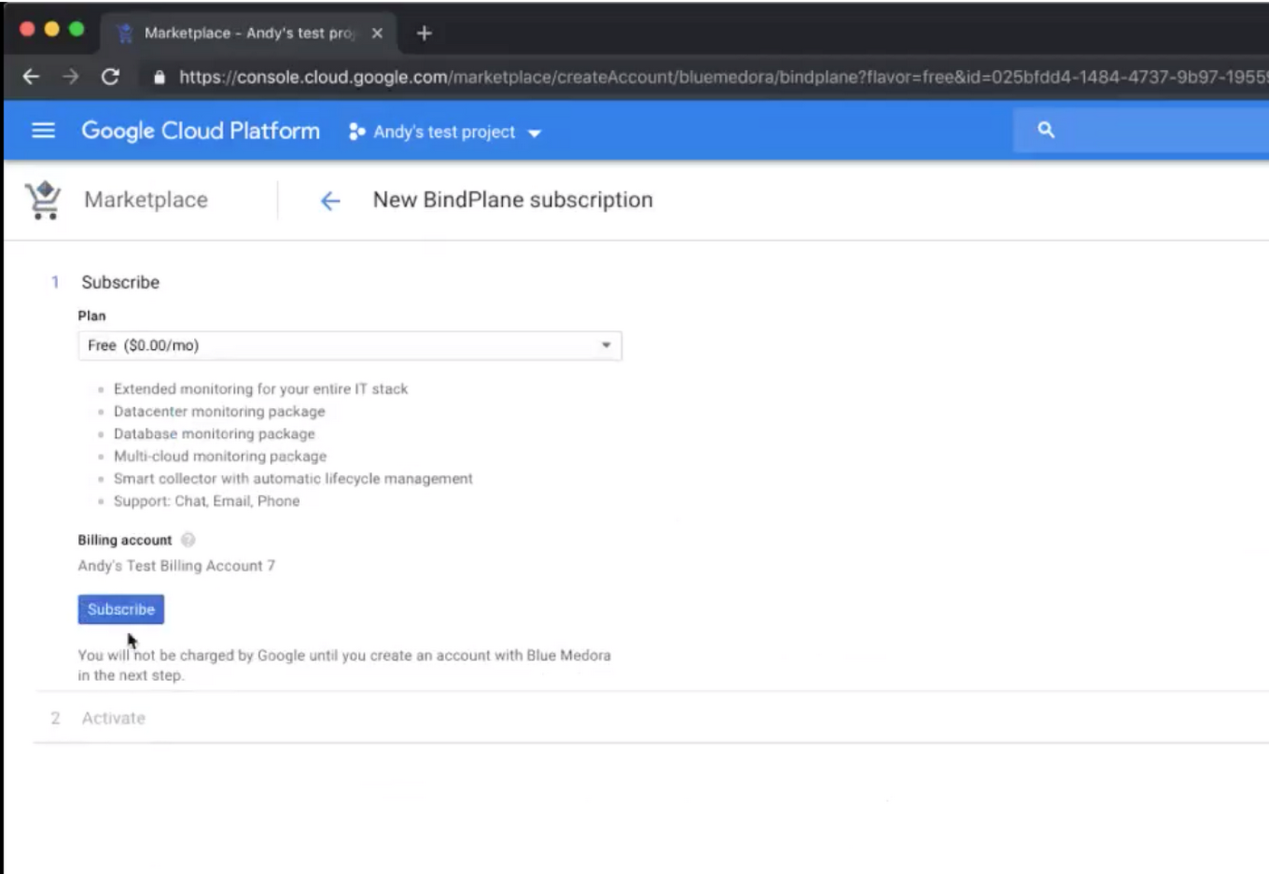The image size is (1269, 874).
Task: Select step 2 Activate
Action: [113, 718]
